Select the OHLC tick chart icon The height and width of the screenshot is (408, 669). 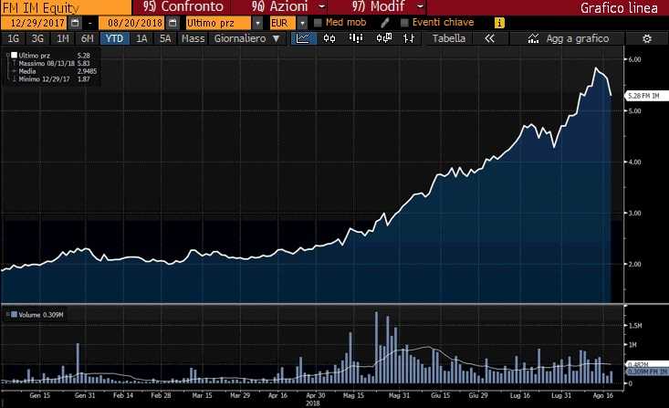[409, 38]
